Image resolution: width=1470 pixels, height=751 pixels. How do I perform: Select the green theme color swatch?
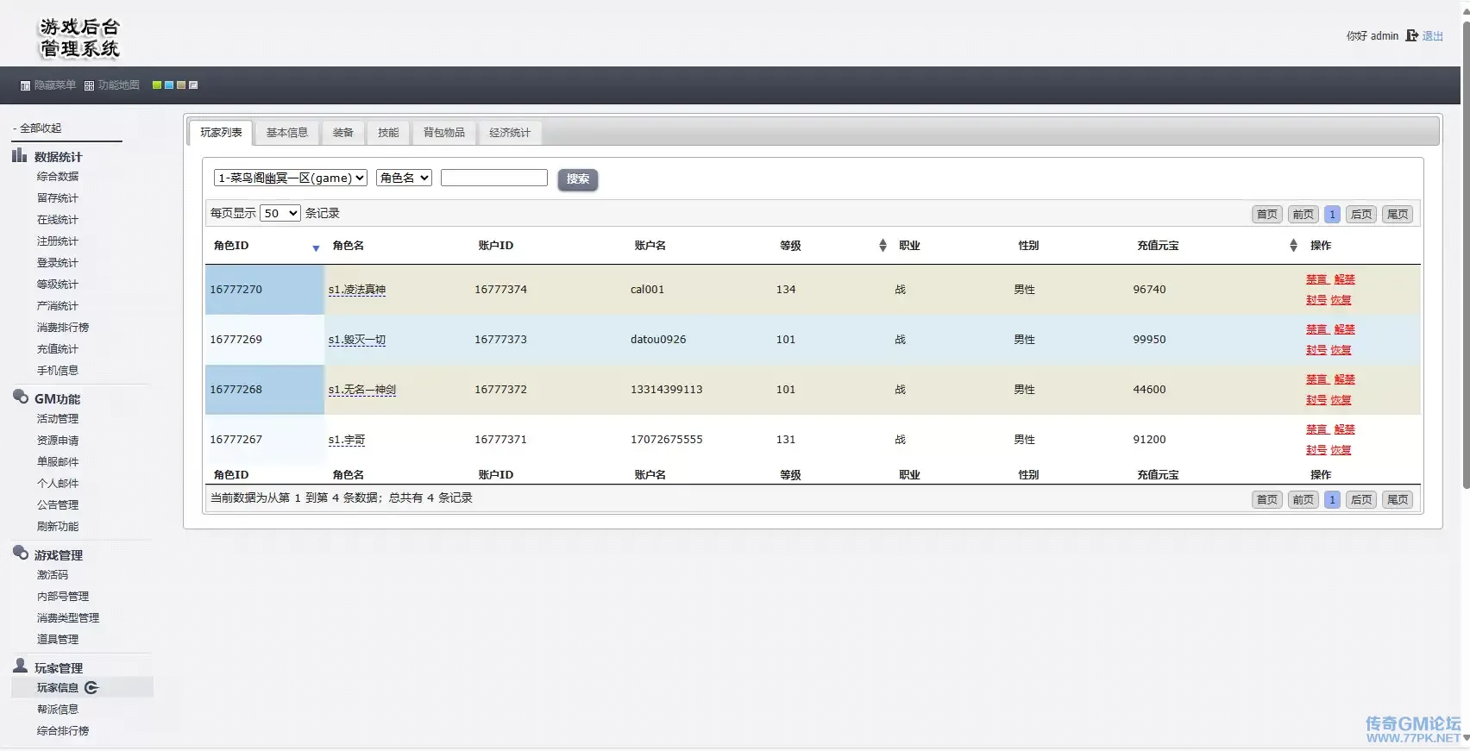[x=157, y=84]
